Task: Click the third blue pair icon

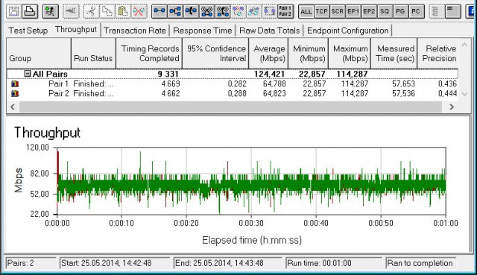Action: [191, 11]
